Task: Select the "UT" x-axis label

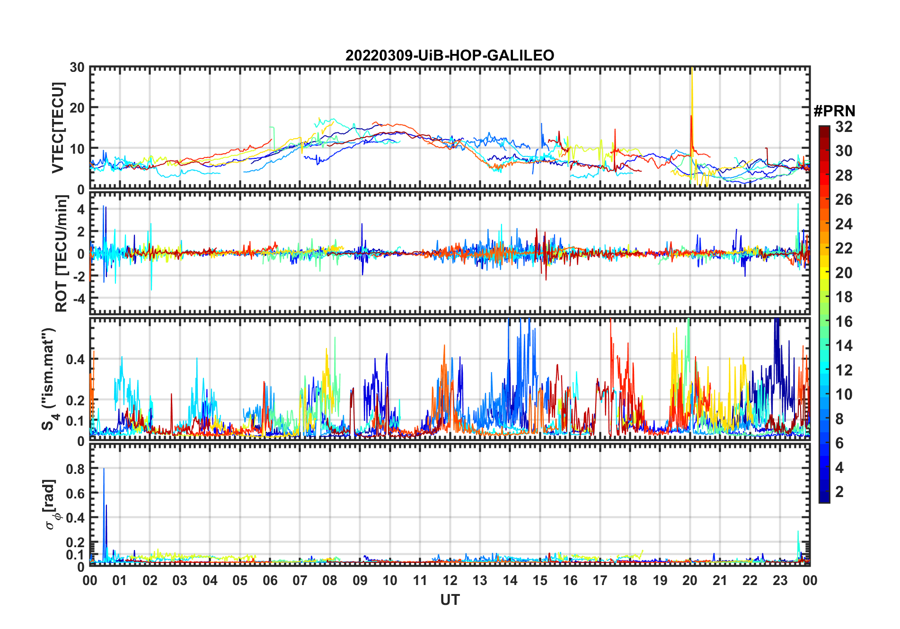Action: coord(450,600)
